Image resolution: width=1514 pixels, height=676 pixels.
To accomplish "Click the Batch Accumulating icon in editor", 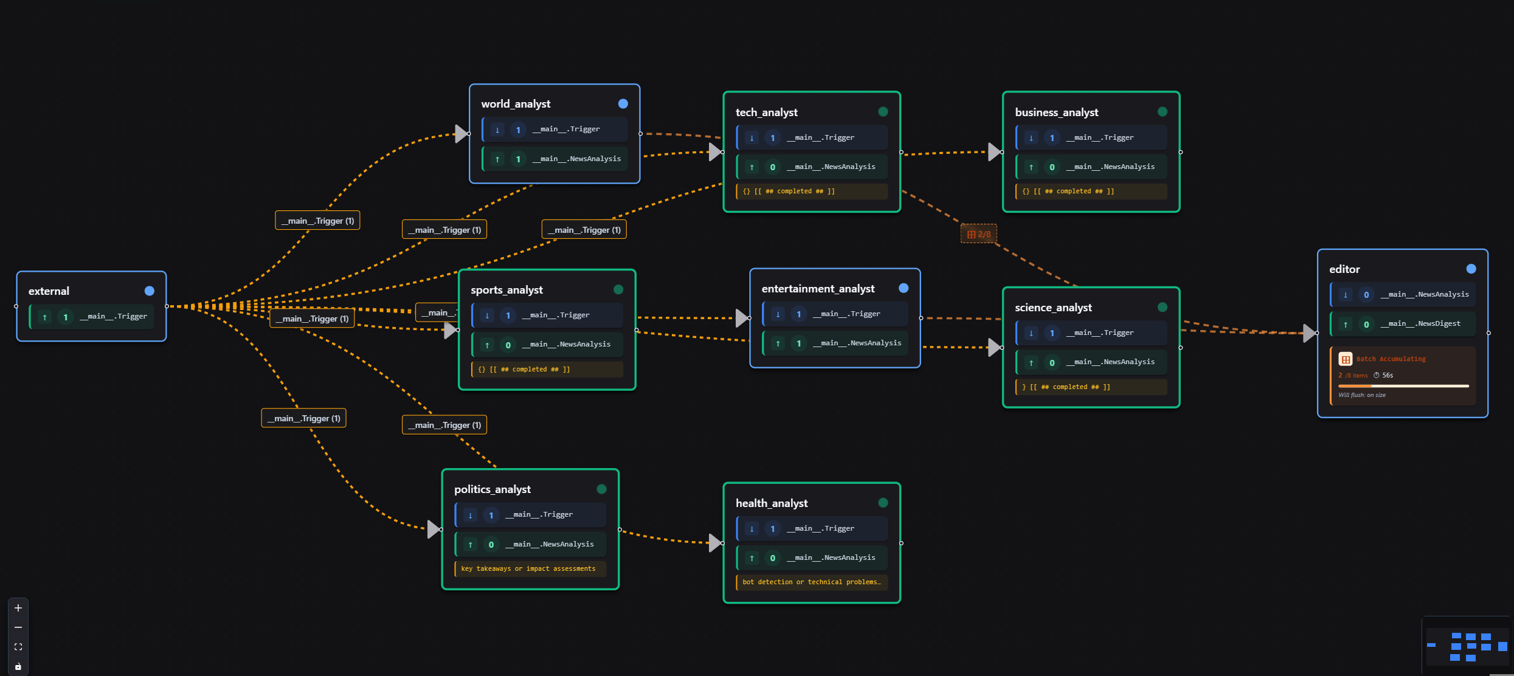I will (x=1346, y=359).
